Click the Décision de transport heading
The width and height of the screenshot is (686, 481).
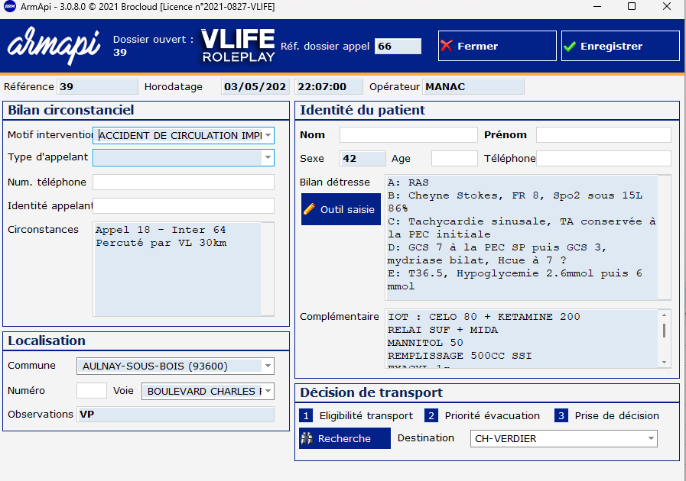point(372,392)
